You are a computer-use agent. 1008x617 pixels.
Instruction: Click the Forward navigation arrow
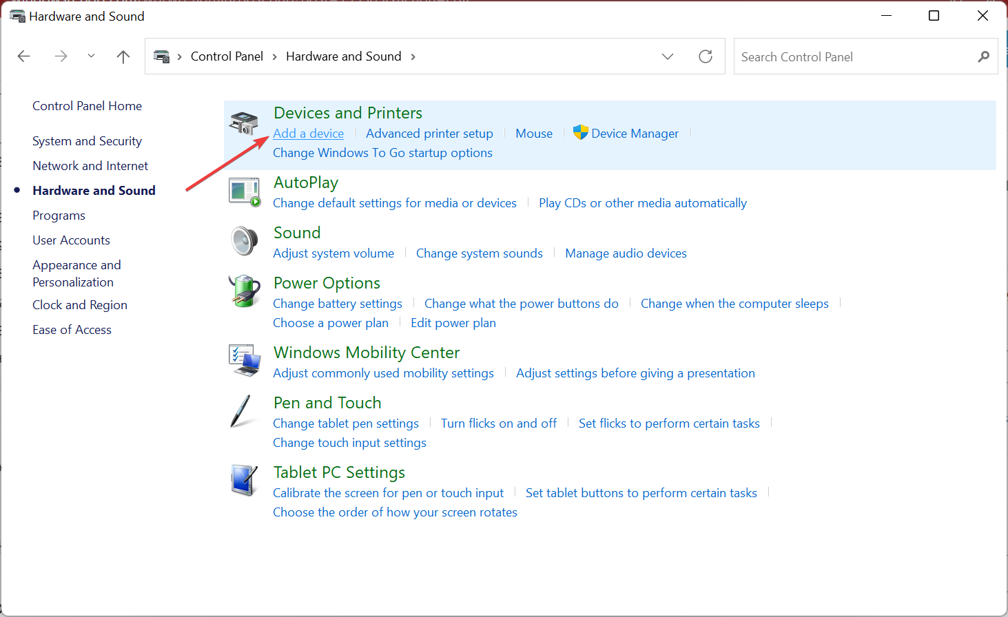61,56
